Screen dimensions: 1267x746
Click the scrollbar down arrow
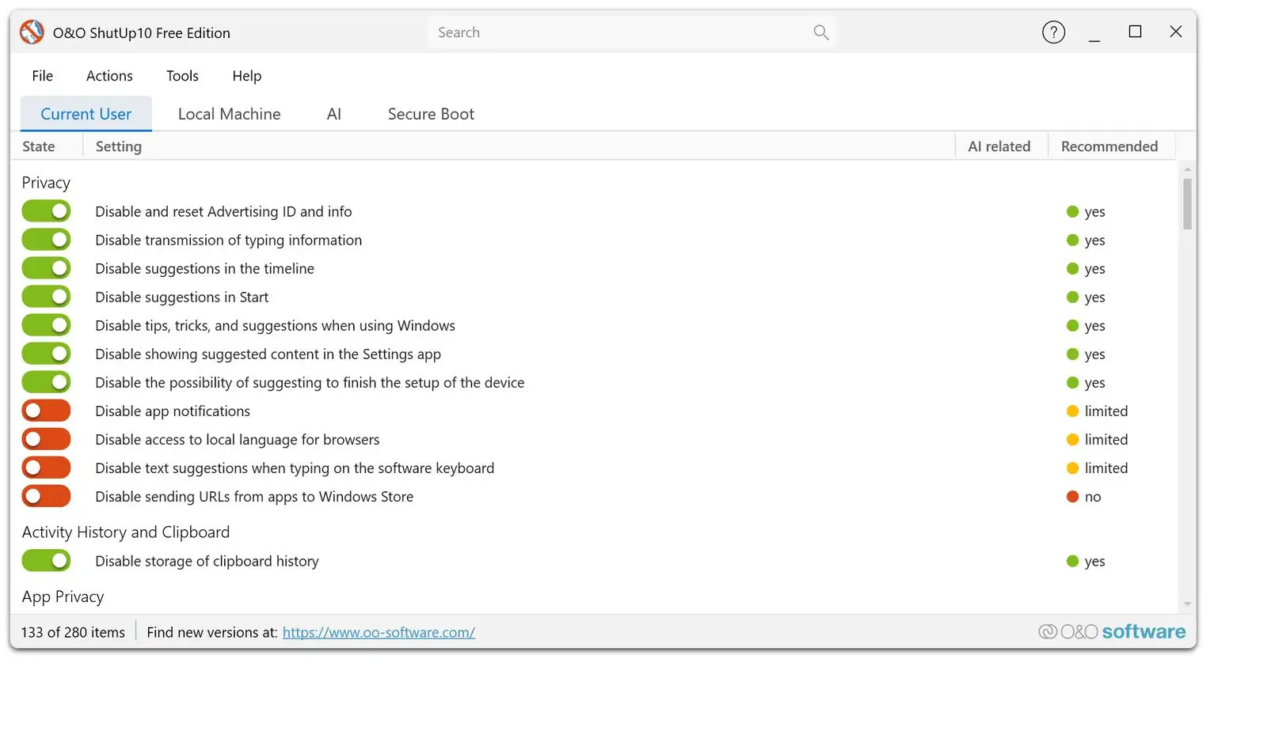click(1187, 604)
